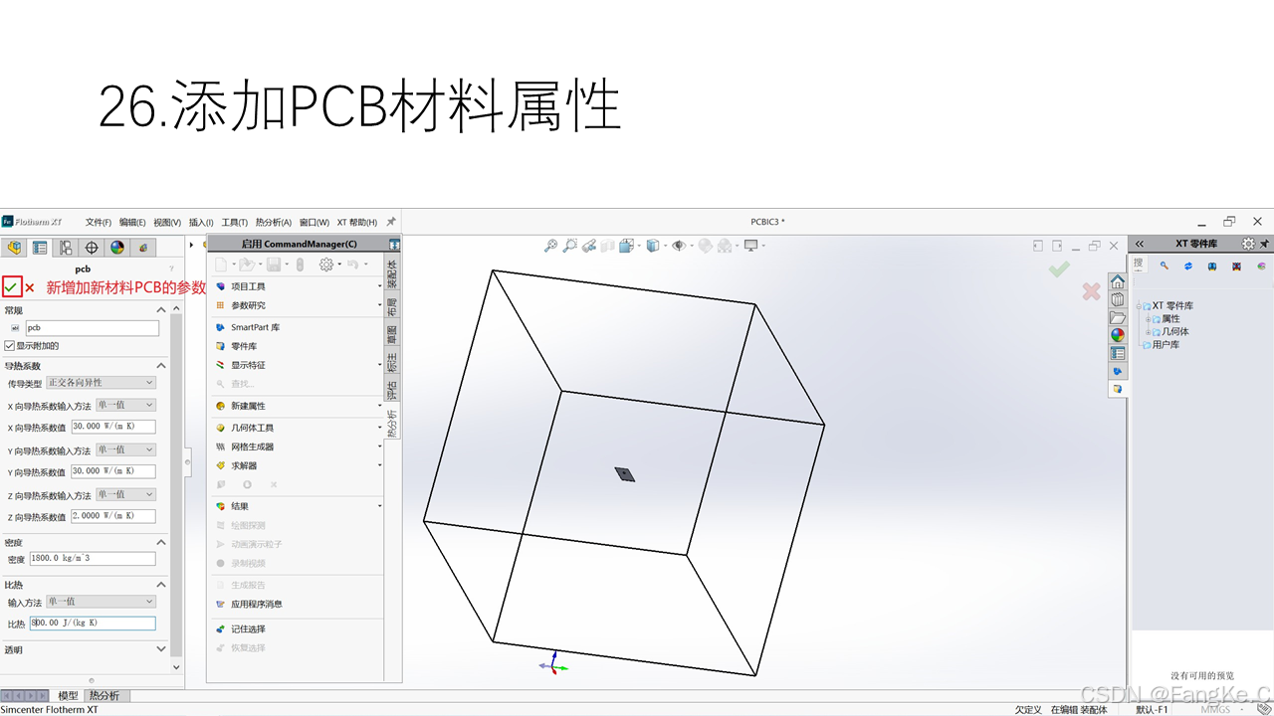Image resolution: width=1274 pixels, height=716 pixels.
Task: Click the view orientation cube icon
Action: click(626, 246)
